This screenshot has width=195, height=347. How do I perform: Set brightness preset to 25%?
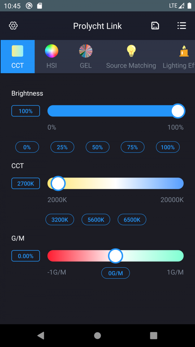[62, 147]
